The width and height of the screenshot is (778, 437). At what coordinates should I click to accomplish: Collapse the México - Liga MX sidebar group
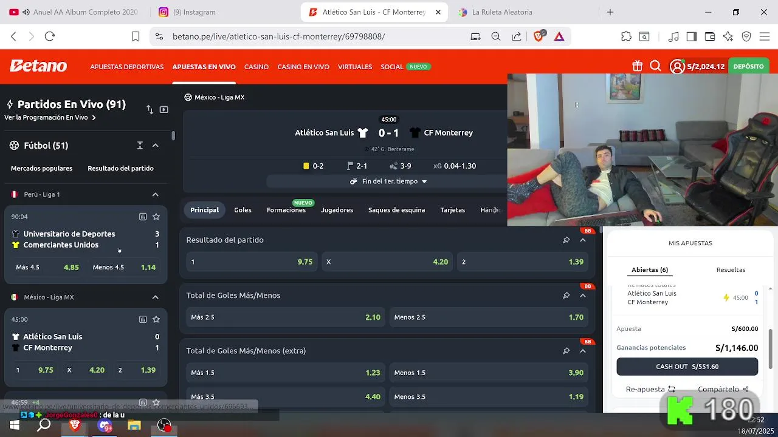155,297
